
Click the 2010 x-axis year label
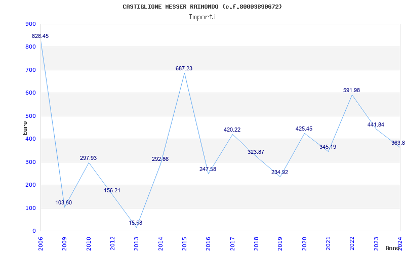coord(88,243)
